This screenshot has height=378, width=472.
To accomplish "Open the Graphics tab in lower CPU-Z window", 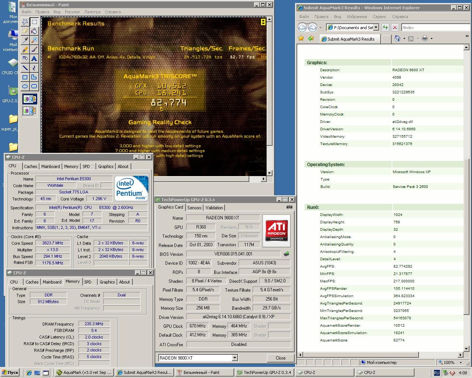I will pyautogui.click(x=107, y=282).
